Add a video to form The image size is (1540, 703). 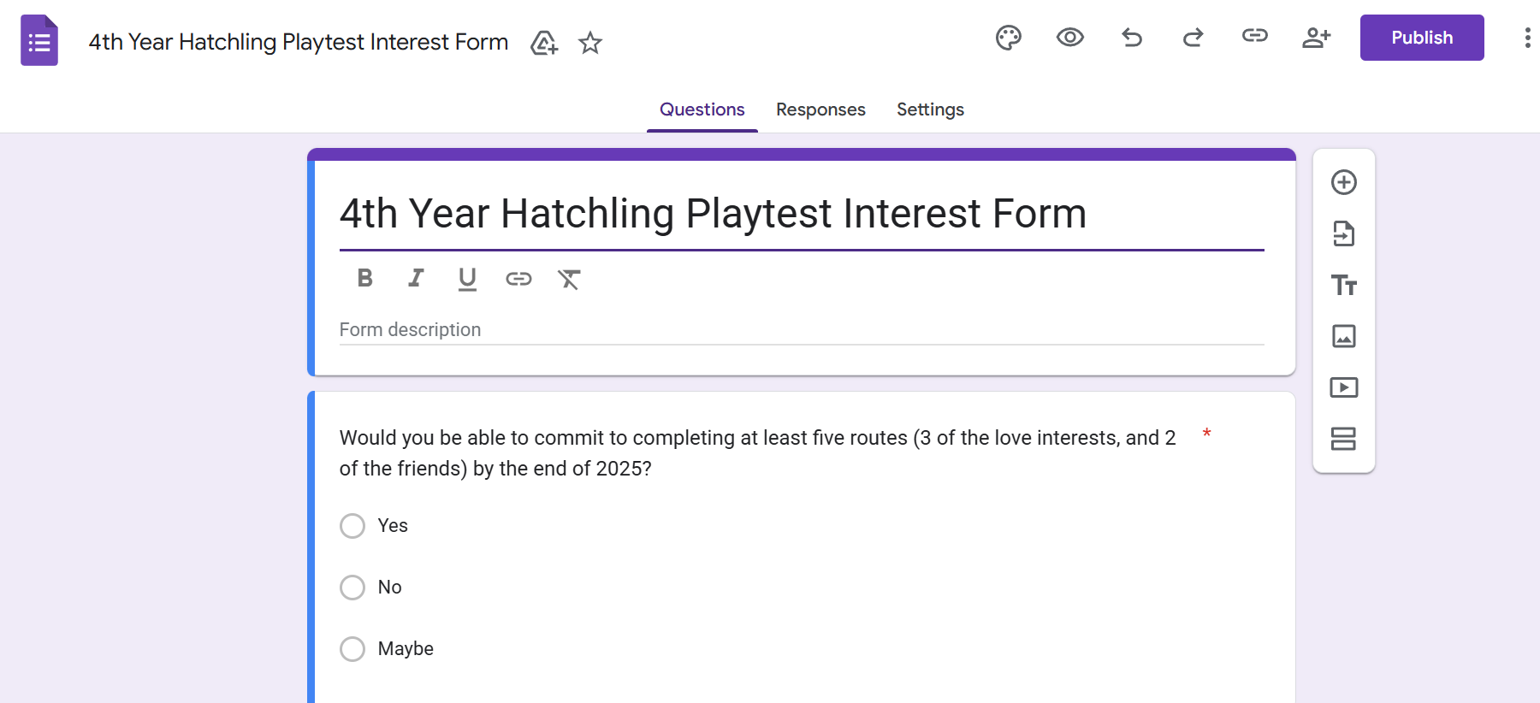pyautogui.click(x=1344, y=387)
